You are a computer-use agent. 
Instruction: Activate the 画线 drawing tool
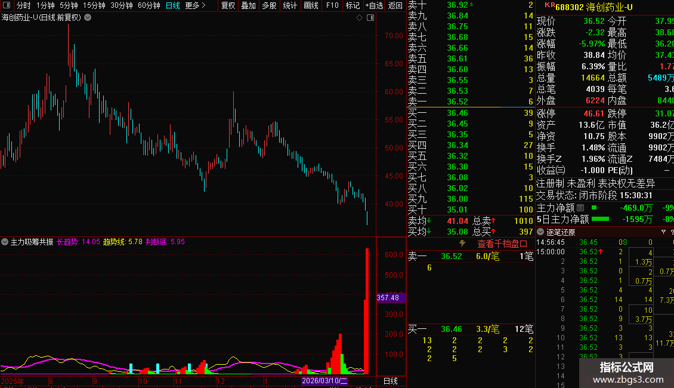click(311, 5)
